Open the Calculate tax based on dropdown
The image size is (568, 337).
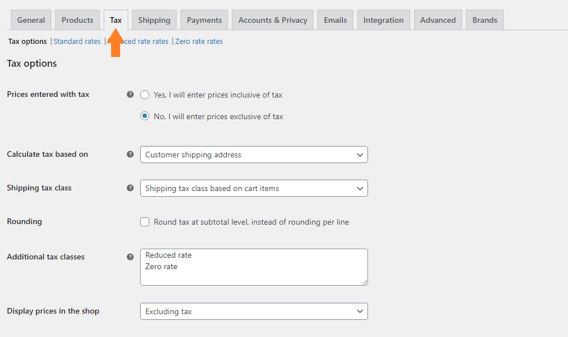(x=254, y=155)
